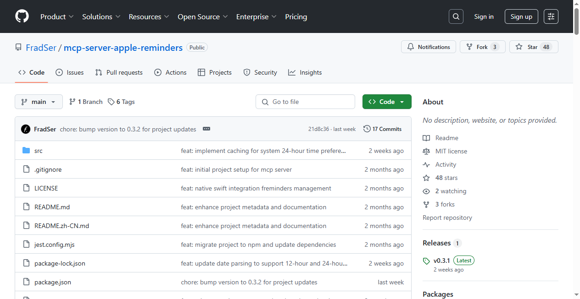Screen dimensions: 580x299
Task: Go to the Pricing page
Action: tap(296, 16)
